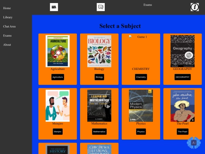This screenshot has width=205, height=154.
Task: Click the black The-Pearl button
Action: pos(183,132)
